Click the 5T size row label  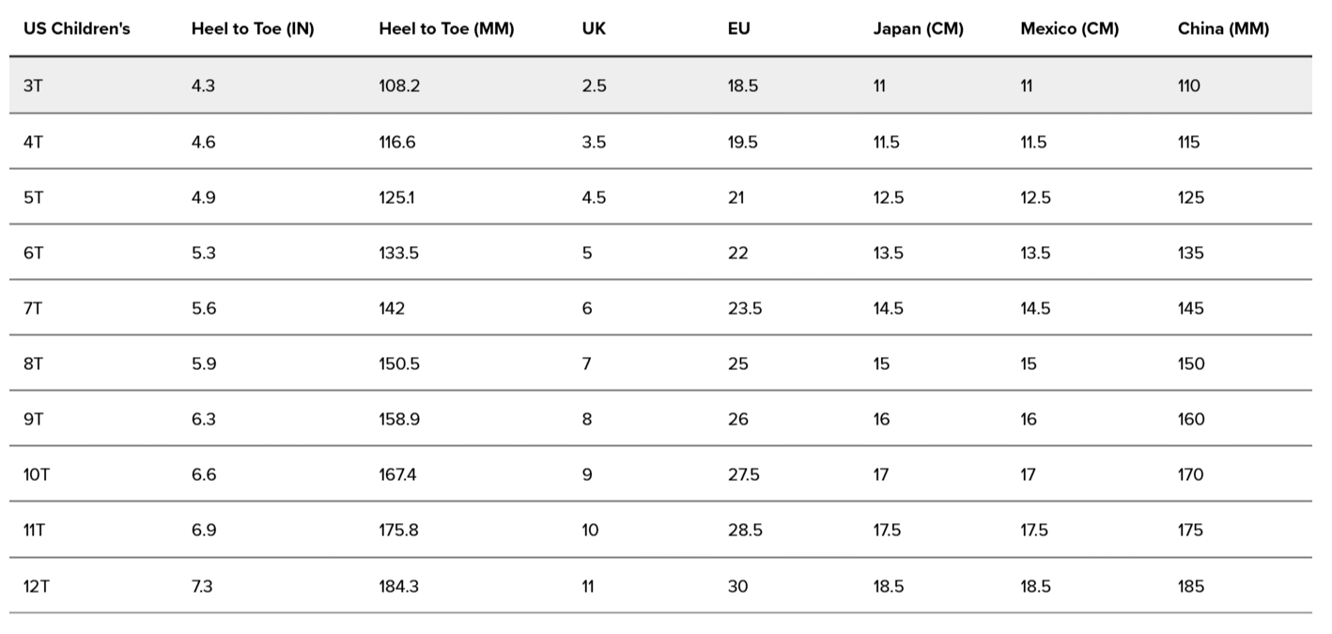point(33,197)
